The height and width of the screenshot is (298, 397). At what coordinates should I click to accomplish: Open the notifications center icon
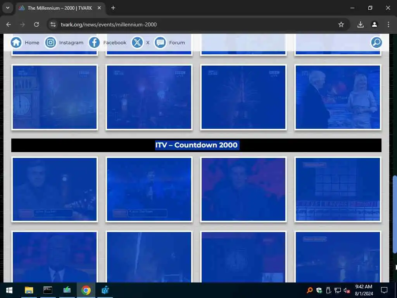384,290
